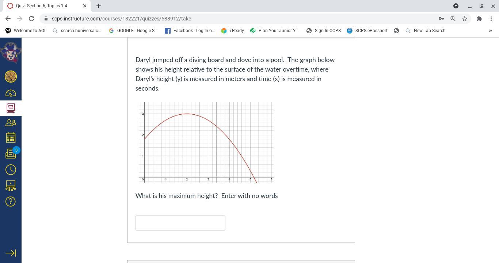Screen dimensions: 499x263
Task: Click the diving height graph image
Action: tap(206, 142)
